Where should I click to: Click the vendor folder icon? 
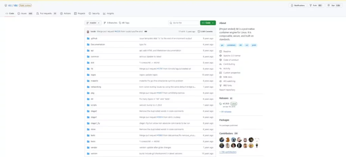click(x=88, y=148)
